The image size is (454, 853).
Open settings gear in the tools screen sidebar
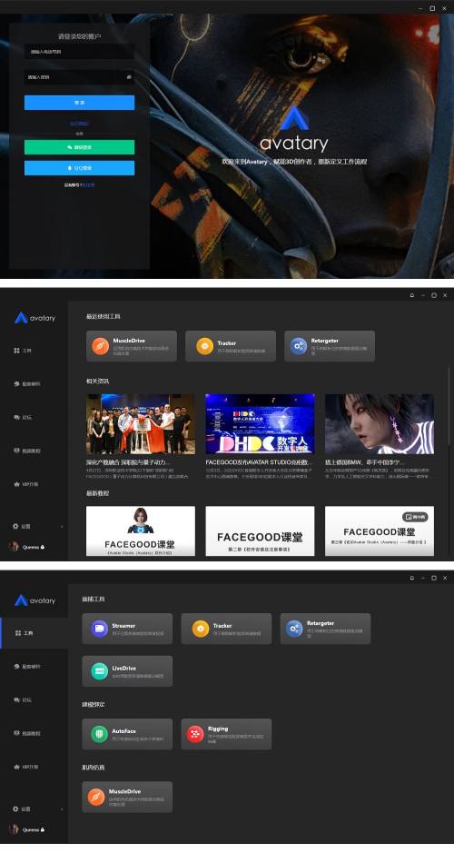15,808
